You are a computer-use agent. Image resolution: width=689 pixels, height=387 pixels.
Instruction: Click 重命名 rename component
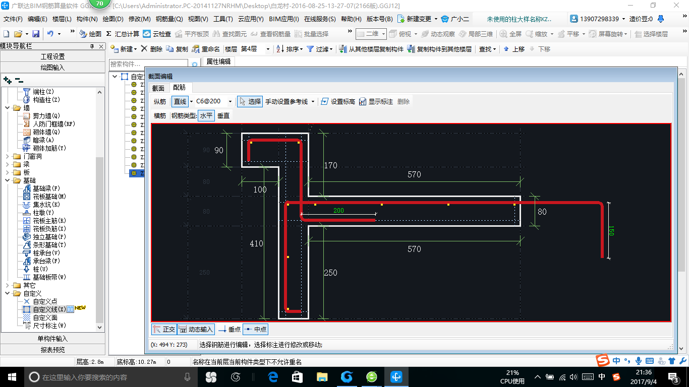(206, 49)
